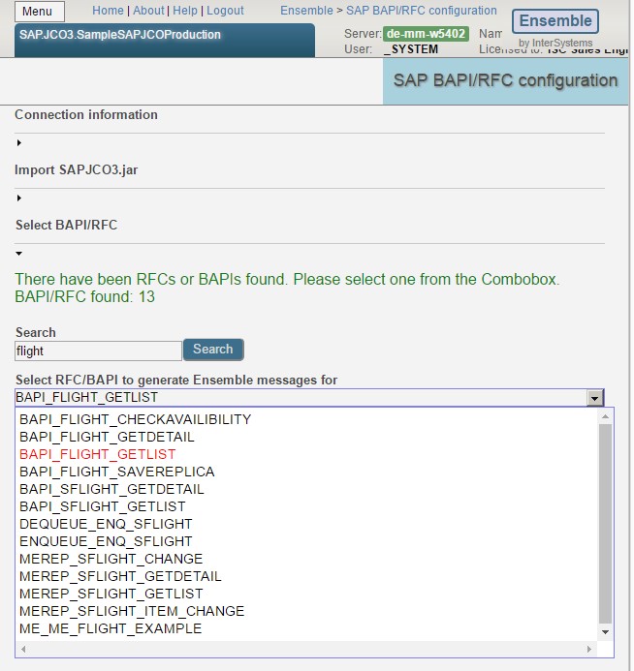Click the Logout link
Image resolution: width=634 pixels, height=671 pixels.
click(225, 11)
